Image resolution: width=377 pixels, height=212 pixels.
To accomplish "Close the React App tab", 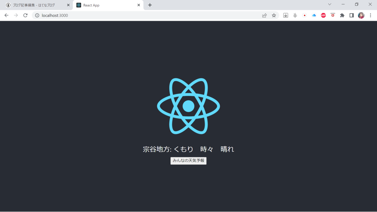I will [x=139, y=5].
